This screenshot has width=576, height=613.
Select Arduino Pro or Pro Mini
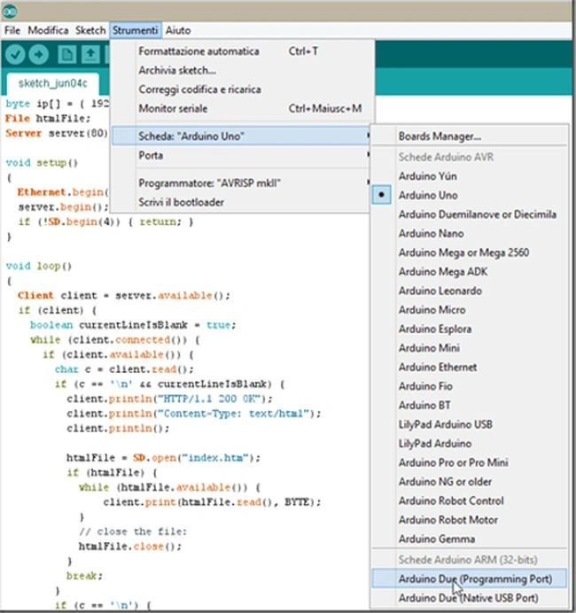(470, 463)
